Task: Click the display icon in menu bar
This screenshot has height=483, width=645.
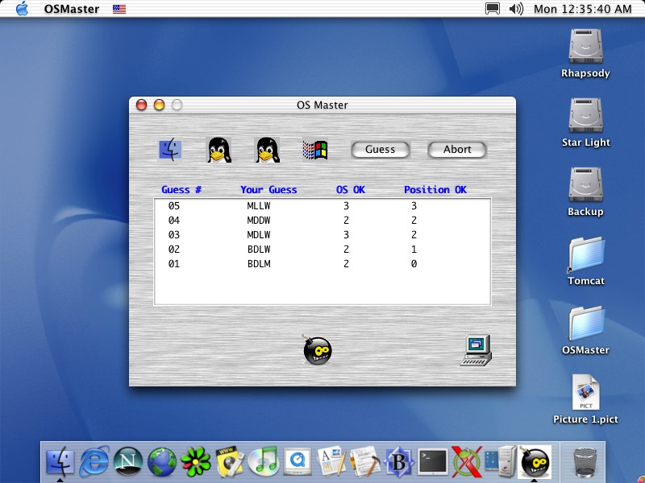Action: (x=493, y=9)
